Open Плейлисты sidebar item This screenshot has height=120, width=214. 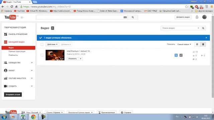click(13, 55)
